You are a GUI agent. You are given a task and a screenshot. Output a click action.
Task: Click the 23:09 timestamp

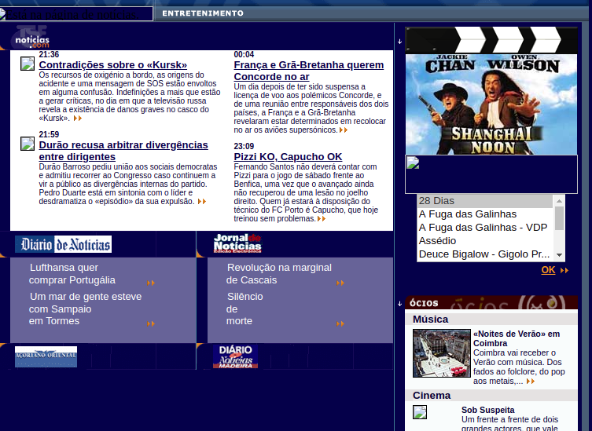(x=244, y=146)
